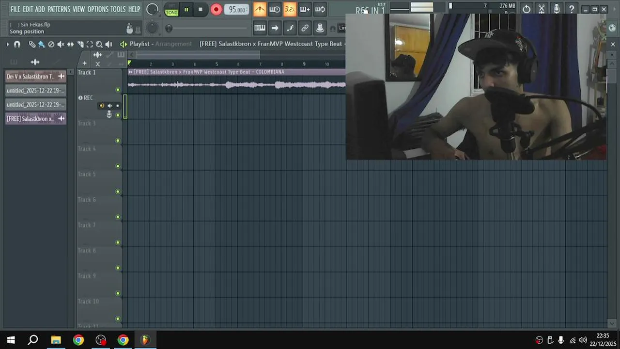Open the OPTIONS menu
620x349 pixels.
click(98, 9)
